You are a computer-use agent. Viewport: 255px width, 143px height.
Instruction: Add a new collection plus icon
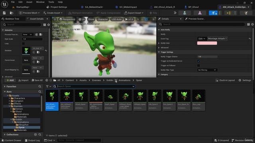pyautogui.click(x=35, y=135)
